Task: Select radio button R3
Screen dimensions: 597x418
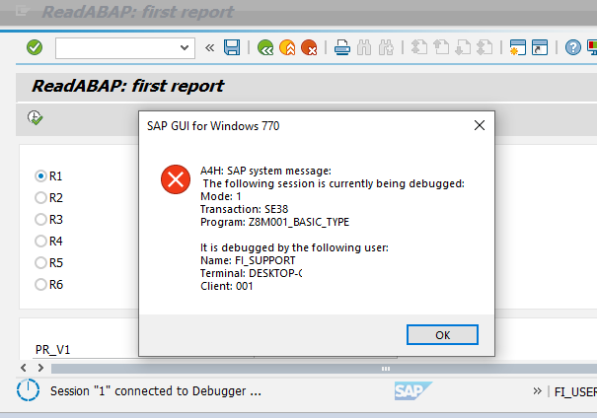Action: [x=40, y=220]
